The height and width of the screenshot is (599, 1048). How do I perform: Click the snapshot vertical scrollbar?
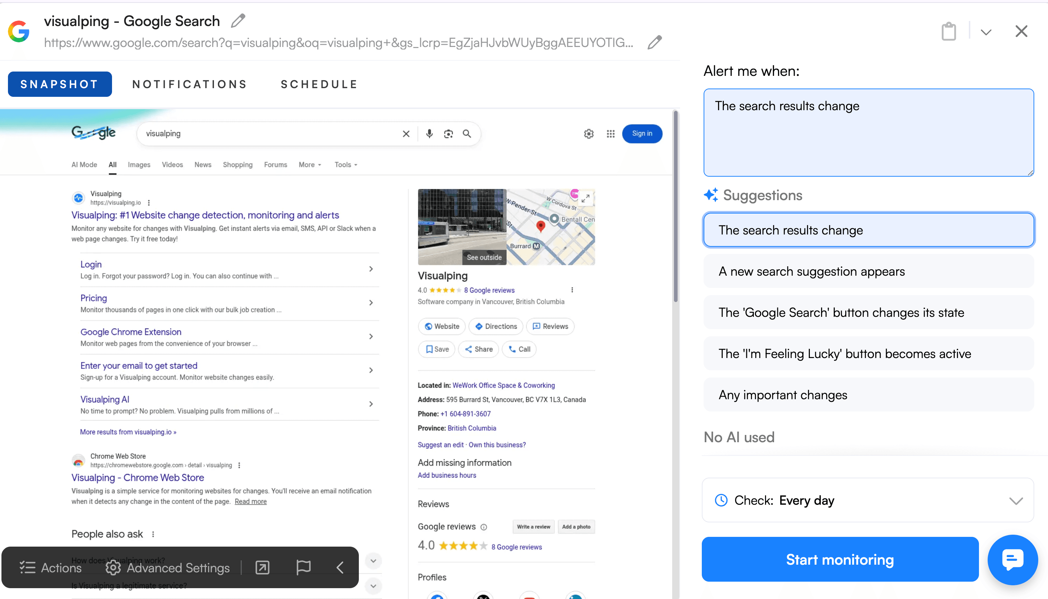(x=675, y=206)
